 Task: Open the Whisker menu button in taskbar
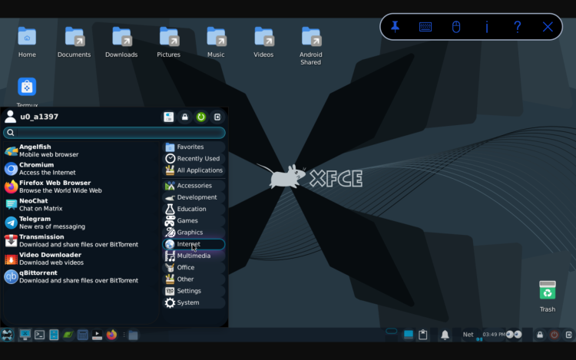[7, 335]
